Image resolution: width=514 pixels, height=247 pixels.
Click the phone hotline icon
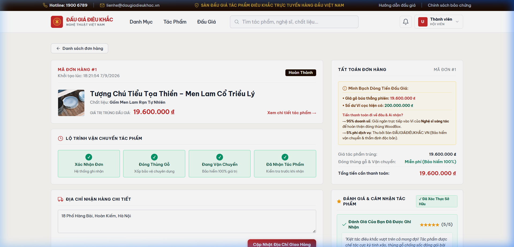pos(45,5)
